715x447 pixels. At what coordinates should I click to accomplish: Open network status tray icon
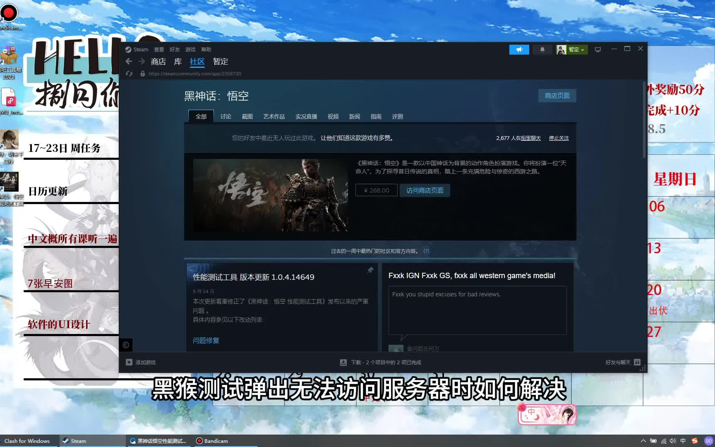click(663, 441)
